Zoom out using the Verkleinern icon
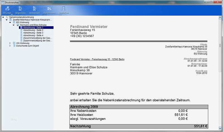Viewport: 223px width, 132px height. coord(34,9)
